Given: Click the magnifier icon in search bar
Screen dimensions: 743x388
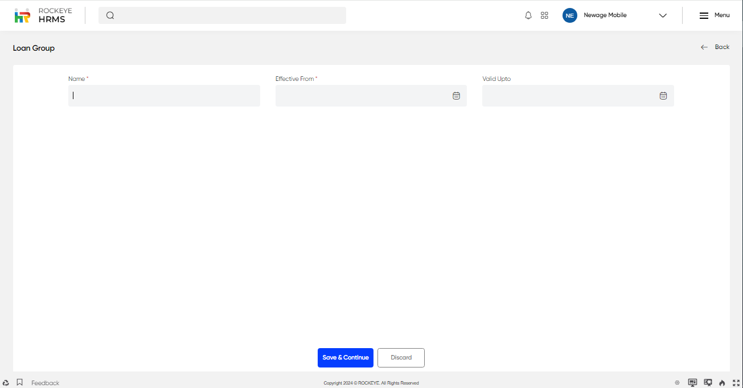Looking at the screenshot, I should tap(110, 15).
